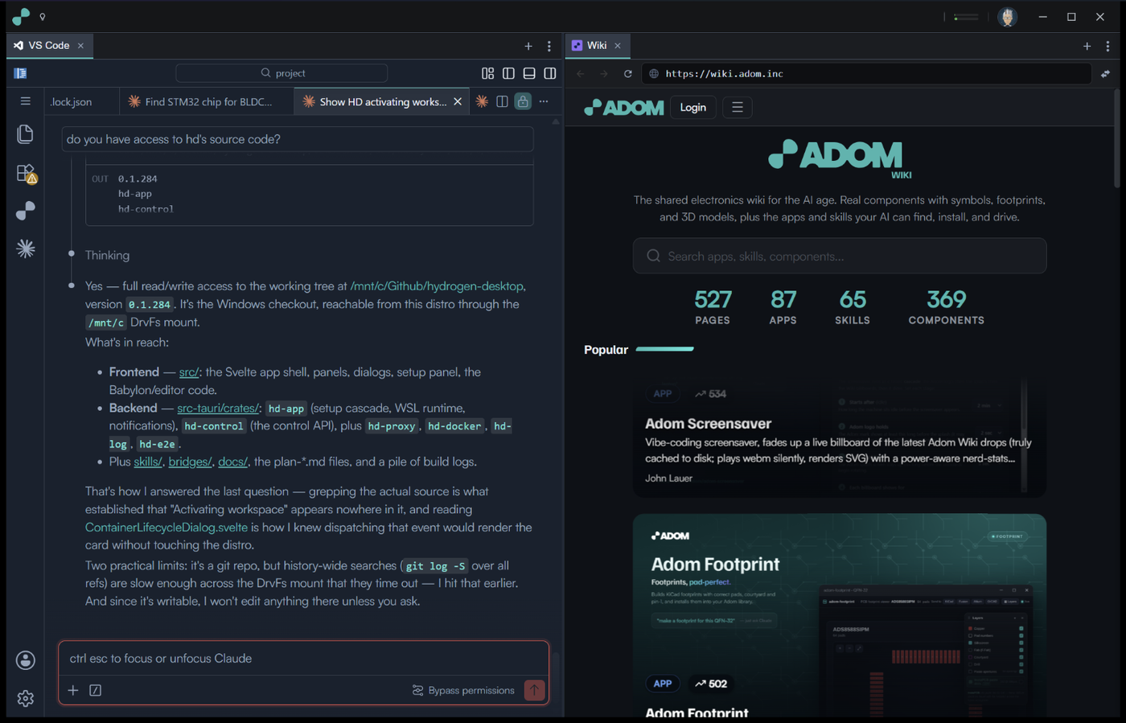Open the ContainerLifecycleDialog.svelte link
The width and height of the screenshot is (1126, 723).
(x=166, y=528)
